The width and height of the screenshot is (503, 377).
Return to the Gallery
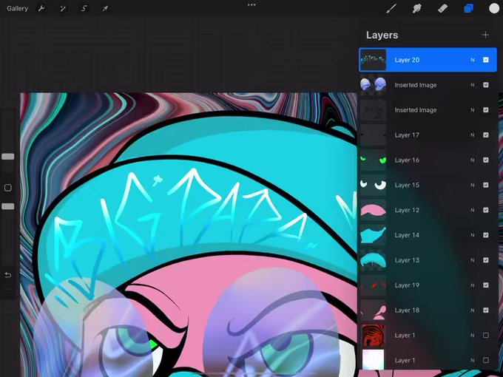coord(17,9)
